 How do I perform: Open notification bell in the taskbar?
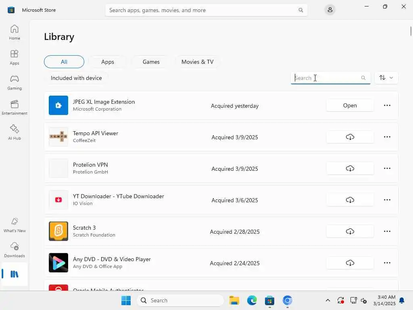coord(402,300)
